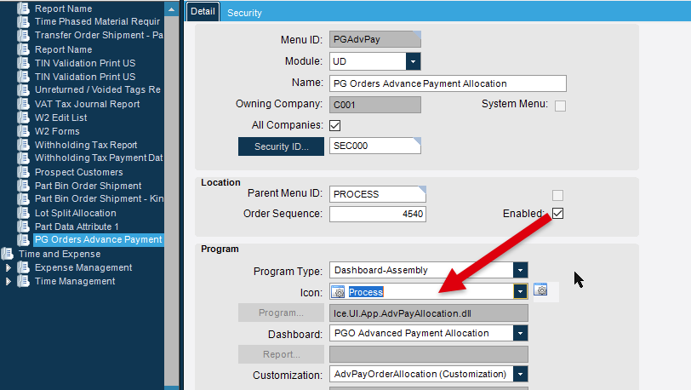Click the Order Sequence input field
691x390 pixels.
coord(378,214)
